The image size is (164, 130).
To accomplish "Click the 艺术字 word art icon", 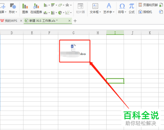I will [x=109, y=6].
